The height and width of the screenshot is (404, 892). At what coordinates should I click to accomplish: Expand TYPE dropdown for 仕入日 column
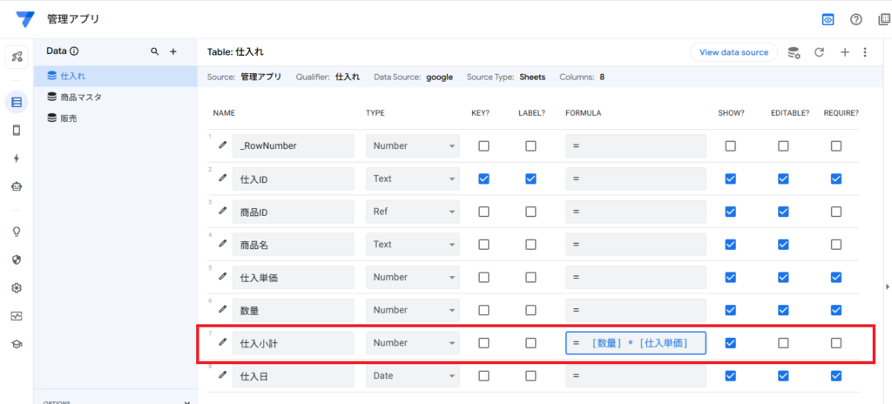[412, 376]
